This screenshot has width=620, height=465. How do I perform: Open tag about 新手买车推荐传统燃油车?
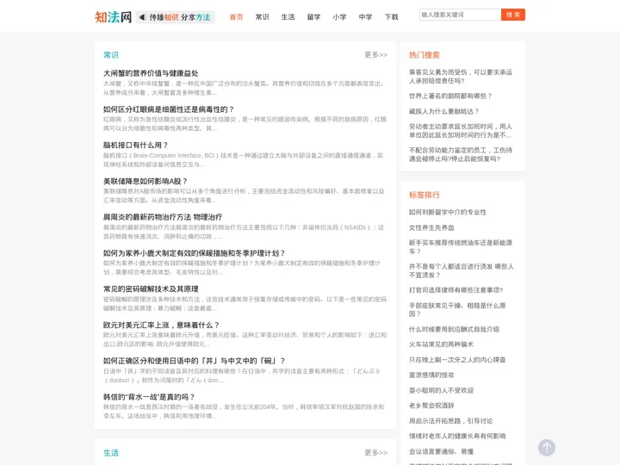point(460,247)
